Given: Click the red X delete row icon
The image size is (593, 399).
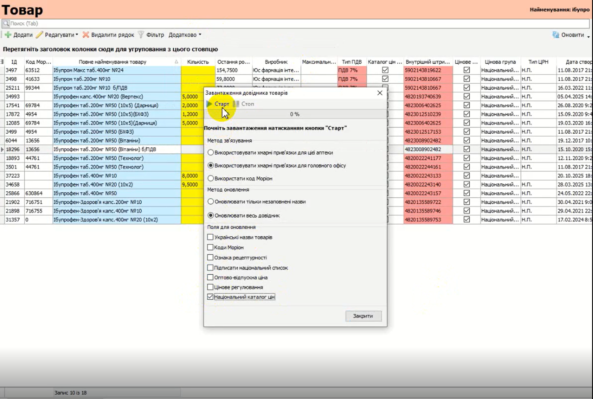Looking at the screenshot, I should 86,35.
